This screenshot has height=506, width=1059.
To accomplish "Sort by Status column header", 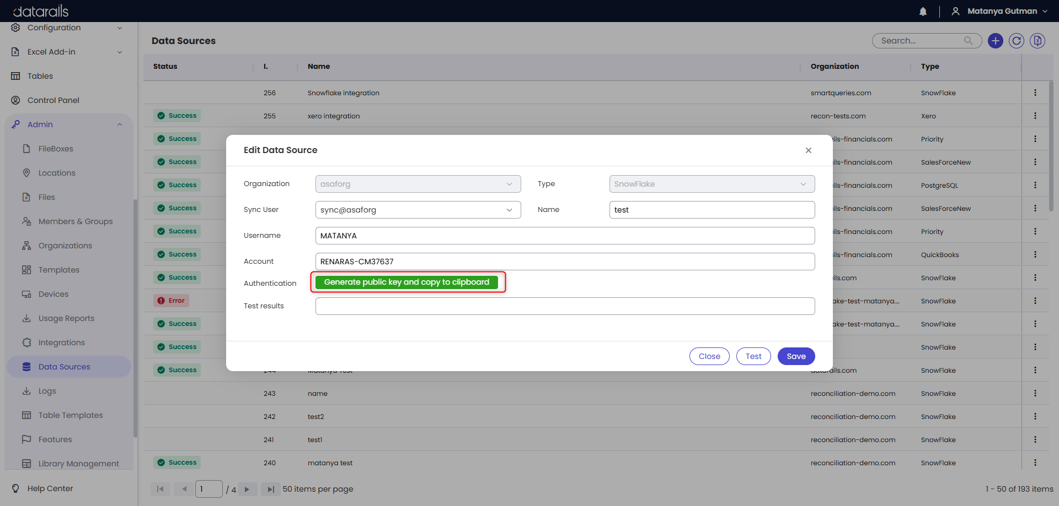I will pyautogui.click(x=165, y=66).
